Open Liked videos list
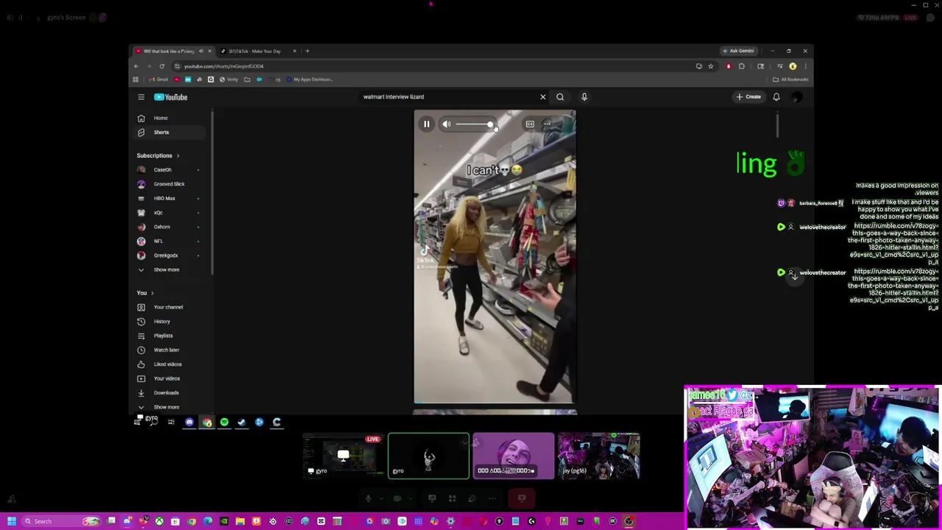The height and width of the screenshot is (530, 942). pos(169,364)
